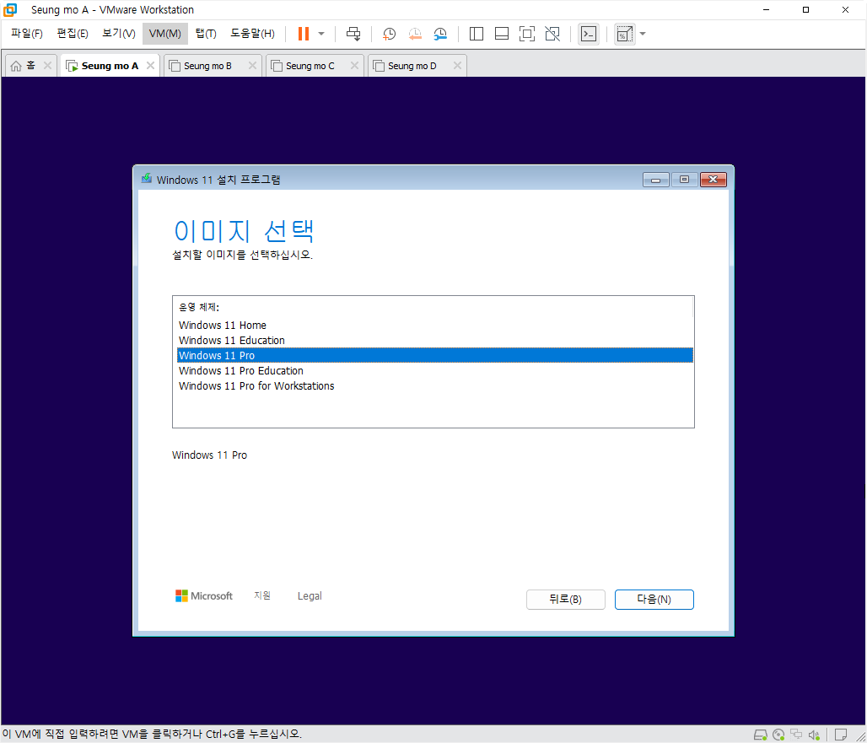Close the Seung mo A tab
The height and width of the screenshot is (743, 867).
(x=150, y=65)
